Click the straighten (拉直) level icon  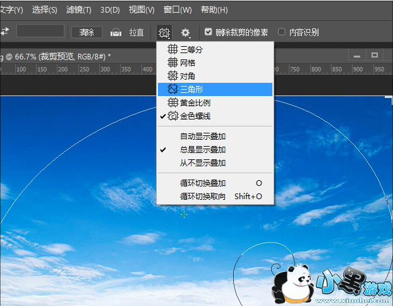[116, 32]
